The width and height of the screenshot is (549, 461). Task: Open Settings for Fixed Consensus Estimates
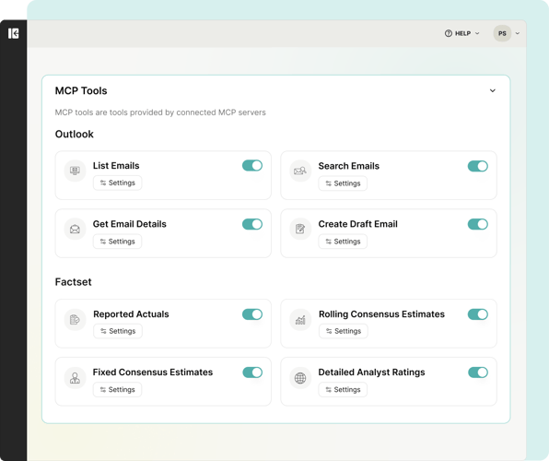click(x=117, y=389)
